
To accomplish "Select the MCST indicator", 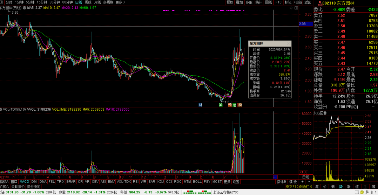I will pyautogui.click(x=216, y=182).
